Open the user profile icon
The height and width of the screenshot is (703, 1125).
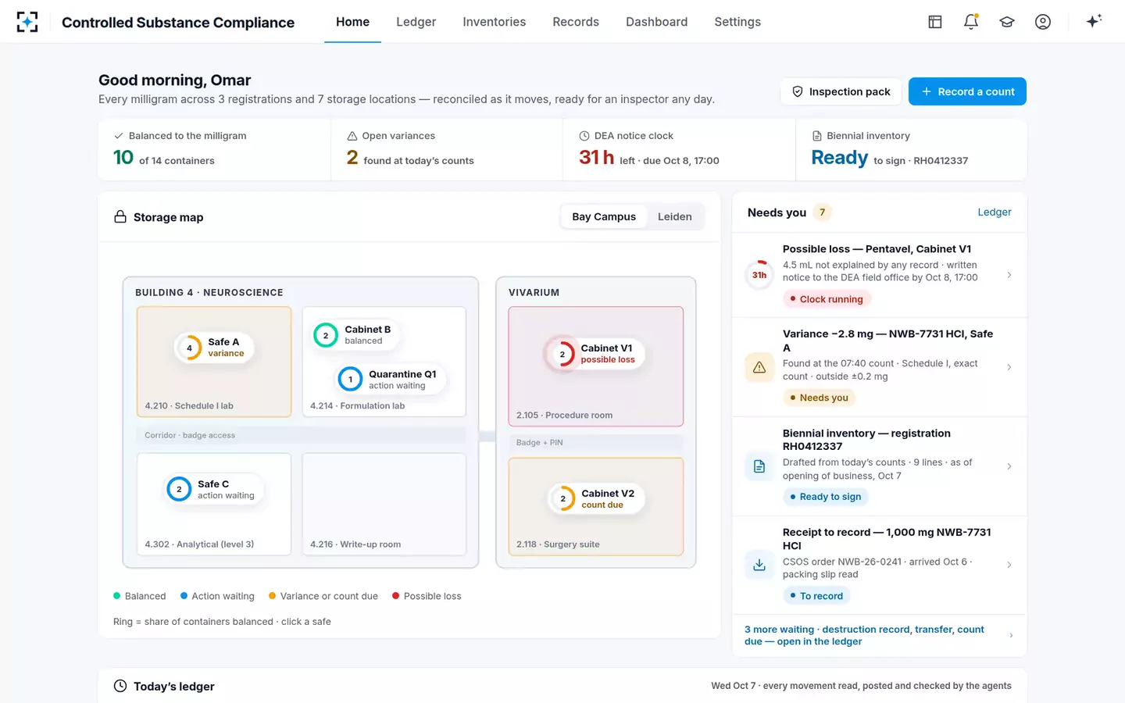click(x=1043, y=22)
